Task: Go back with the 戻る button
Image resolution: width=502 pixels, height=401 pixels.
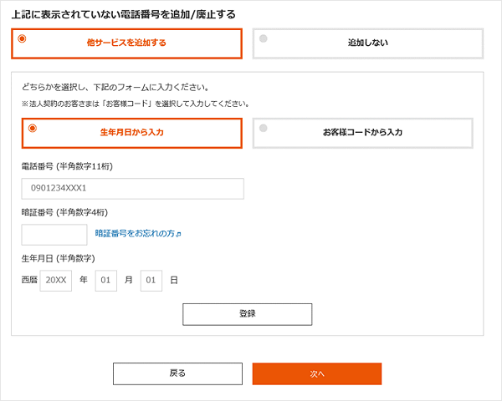Action: tap(177, 373)
